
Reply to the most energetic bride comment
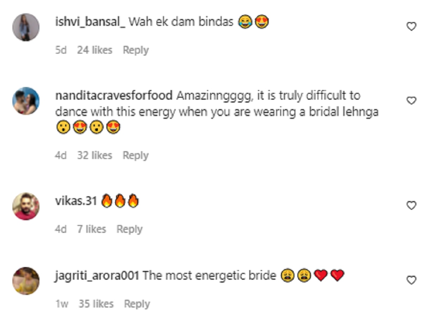tap(137, 304)
